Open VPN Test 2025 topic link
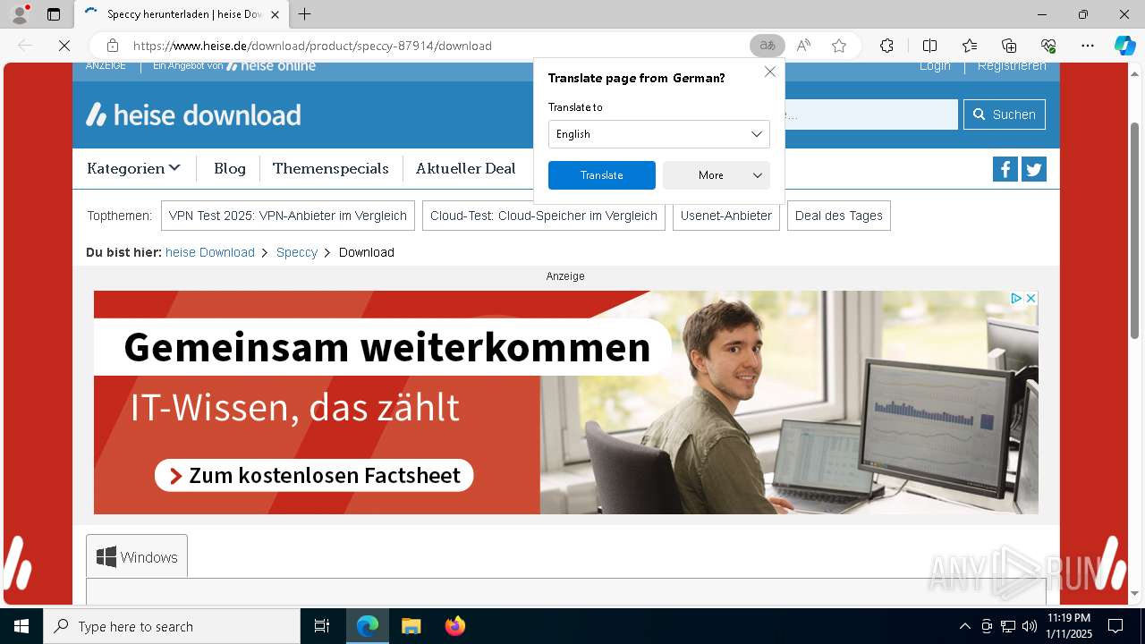The image size is (1145, 644). click(x=288, y=216)
